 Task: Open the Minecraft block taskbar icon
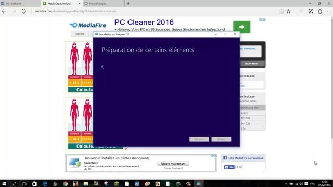click(117, 183)
